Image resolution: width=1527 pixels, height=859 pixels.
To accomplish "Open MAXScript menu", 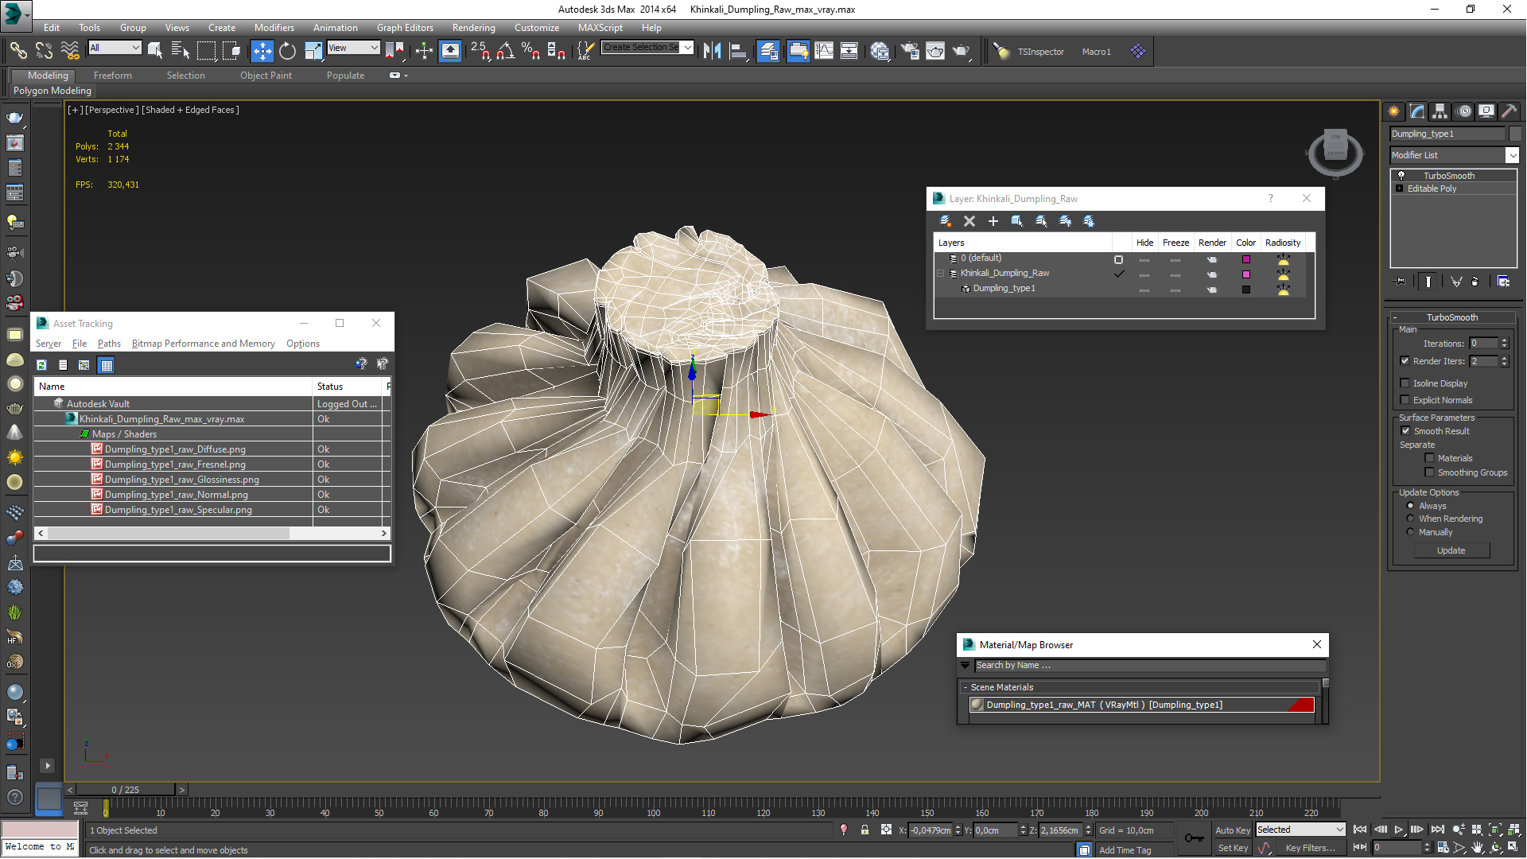I will tap(600, 28).
